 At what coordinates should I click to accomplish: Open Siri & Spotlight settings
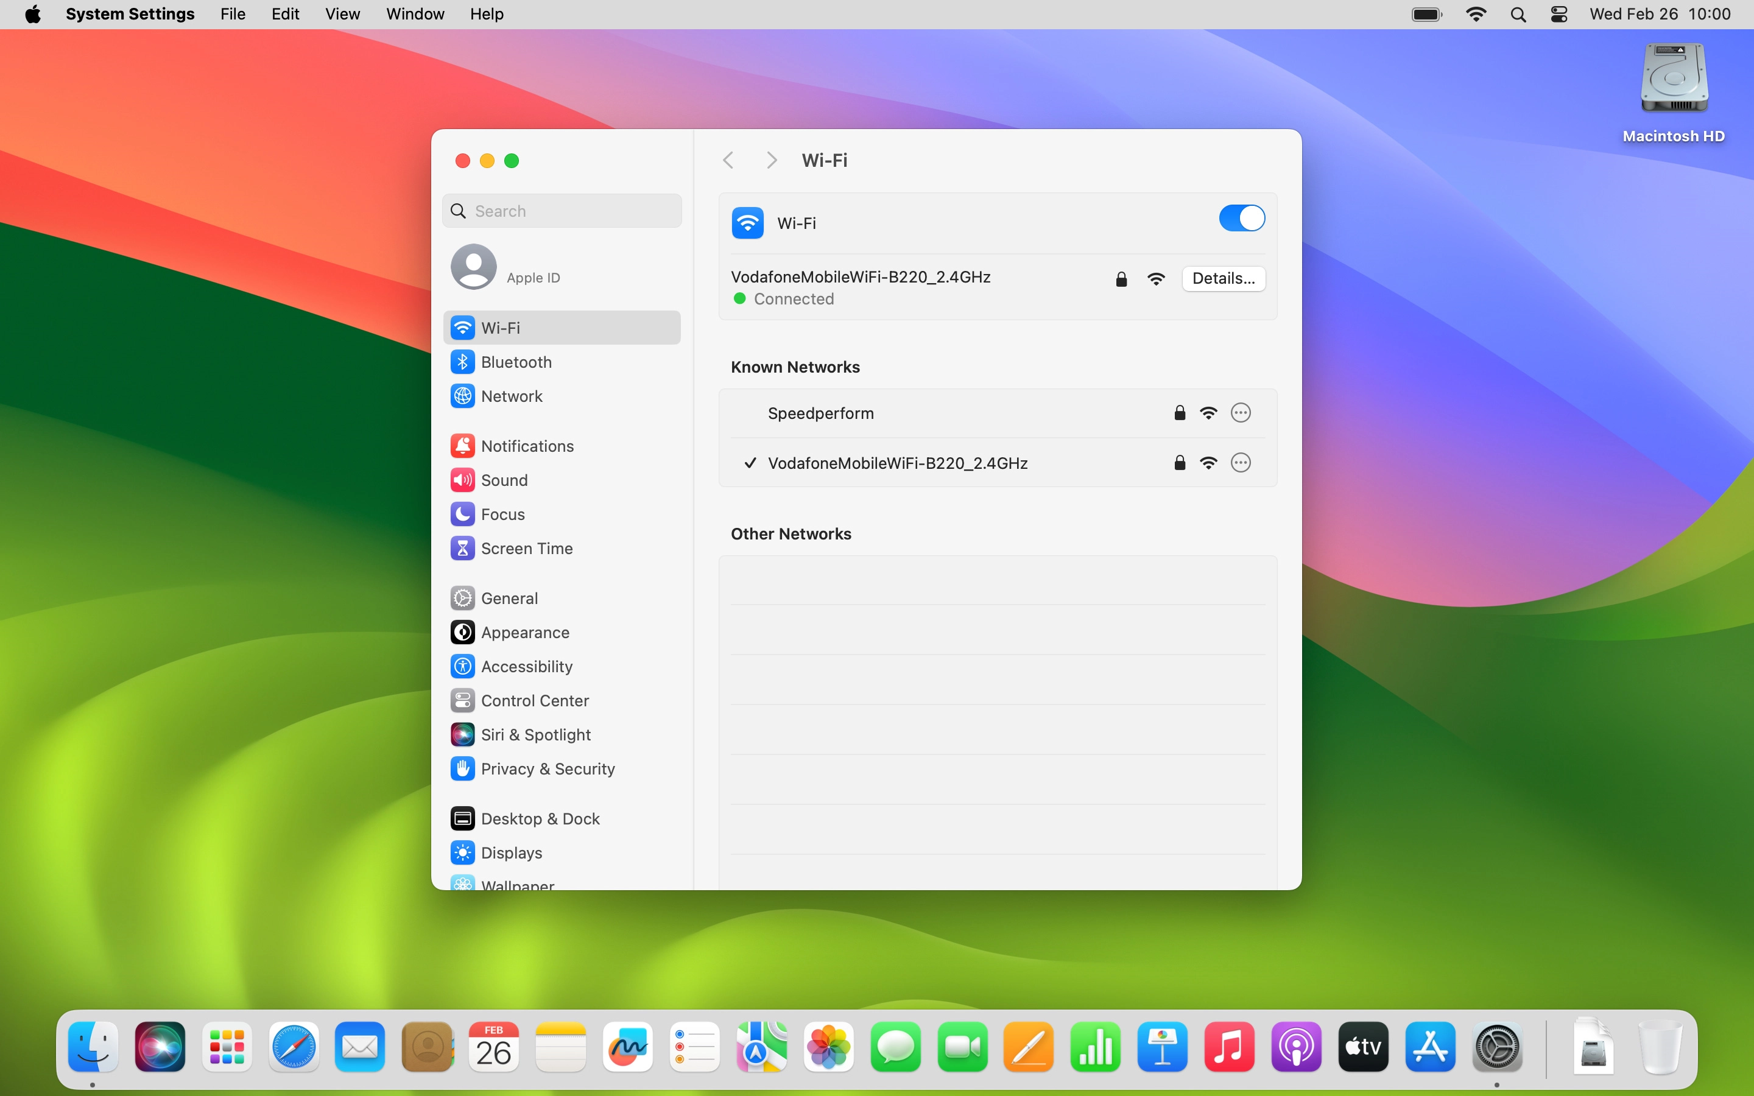click(x=535, y=734)
